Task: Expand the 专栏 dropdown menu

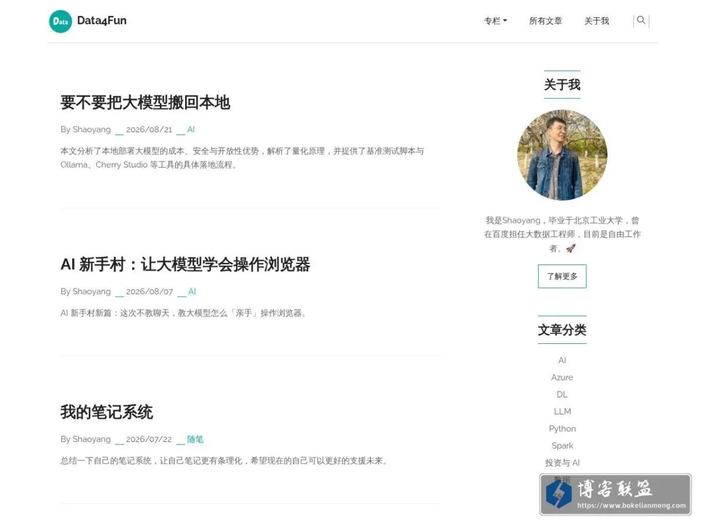Action: (495, 21)
